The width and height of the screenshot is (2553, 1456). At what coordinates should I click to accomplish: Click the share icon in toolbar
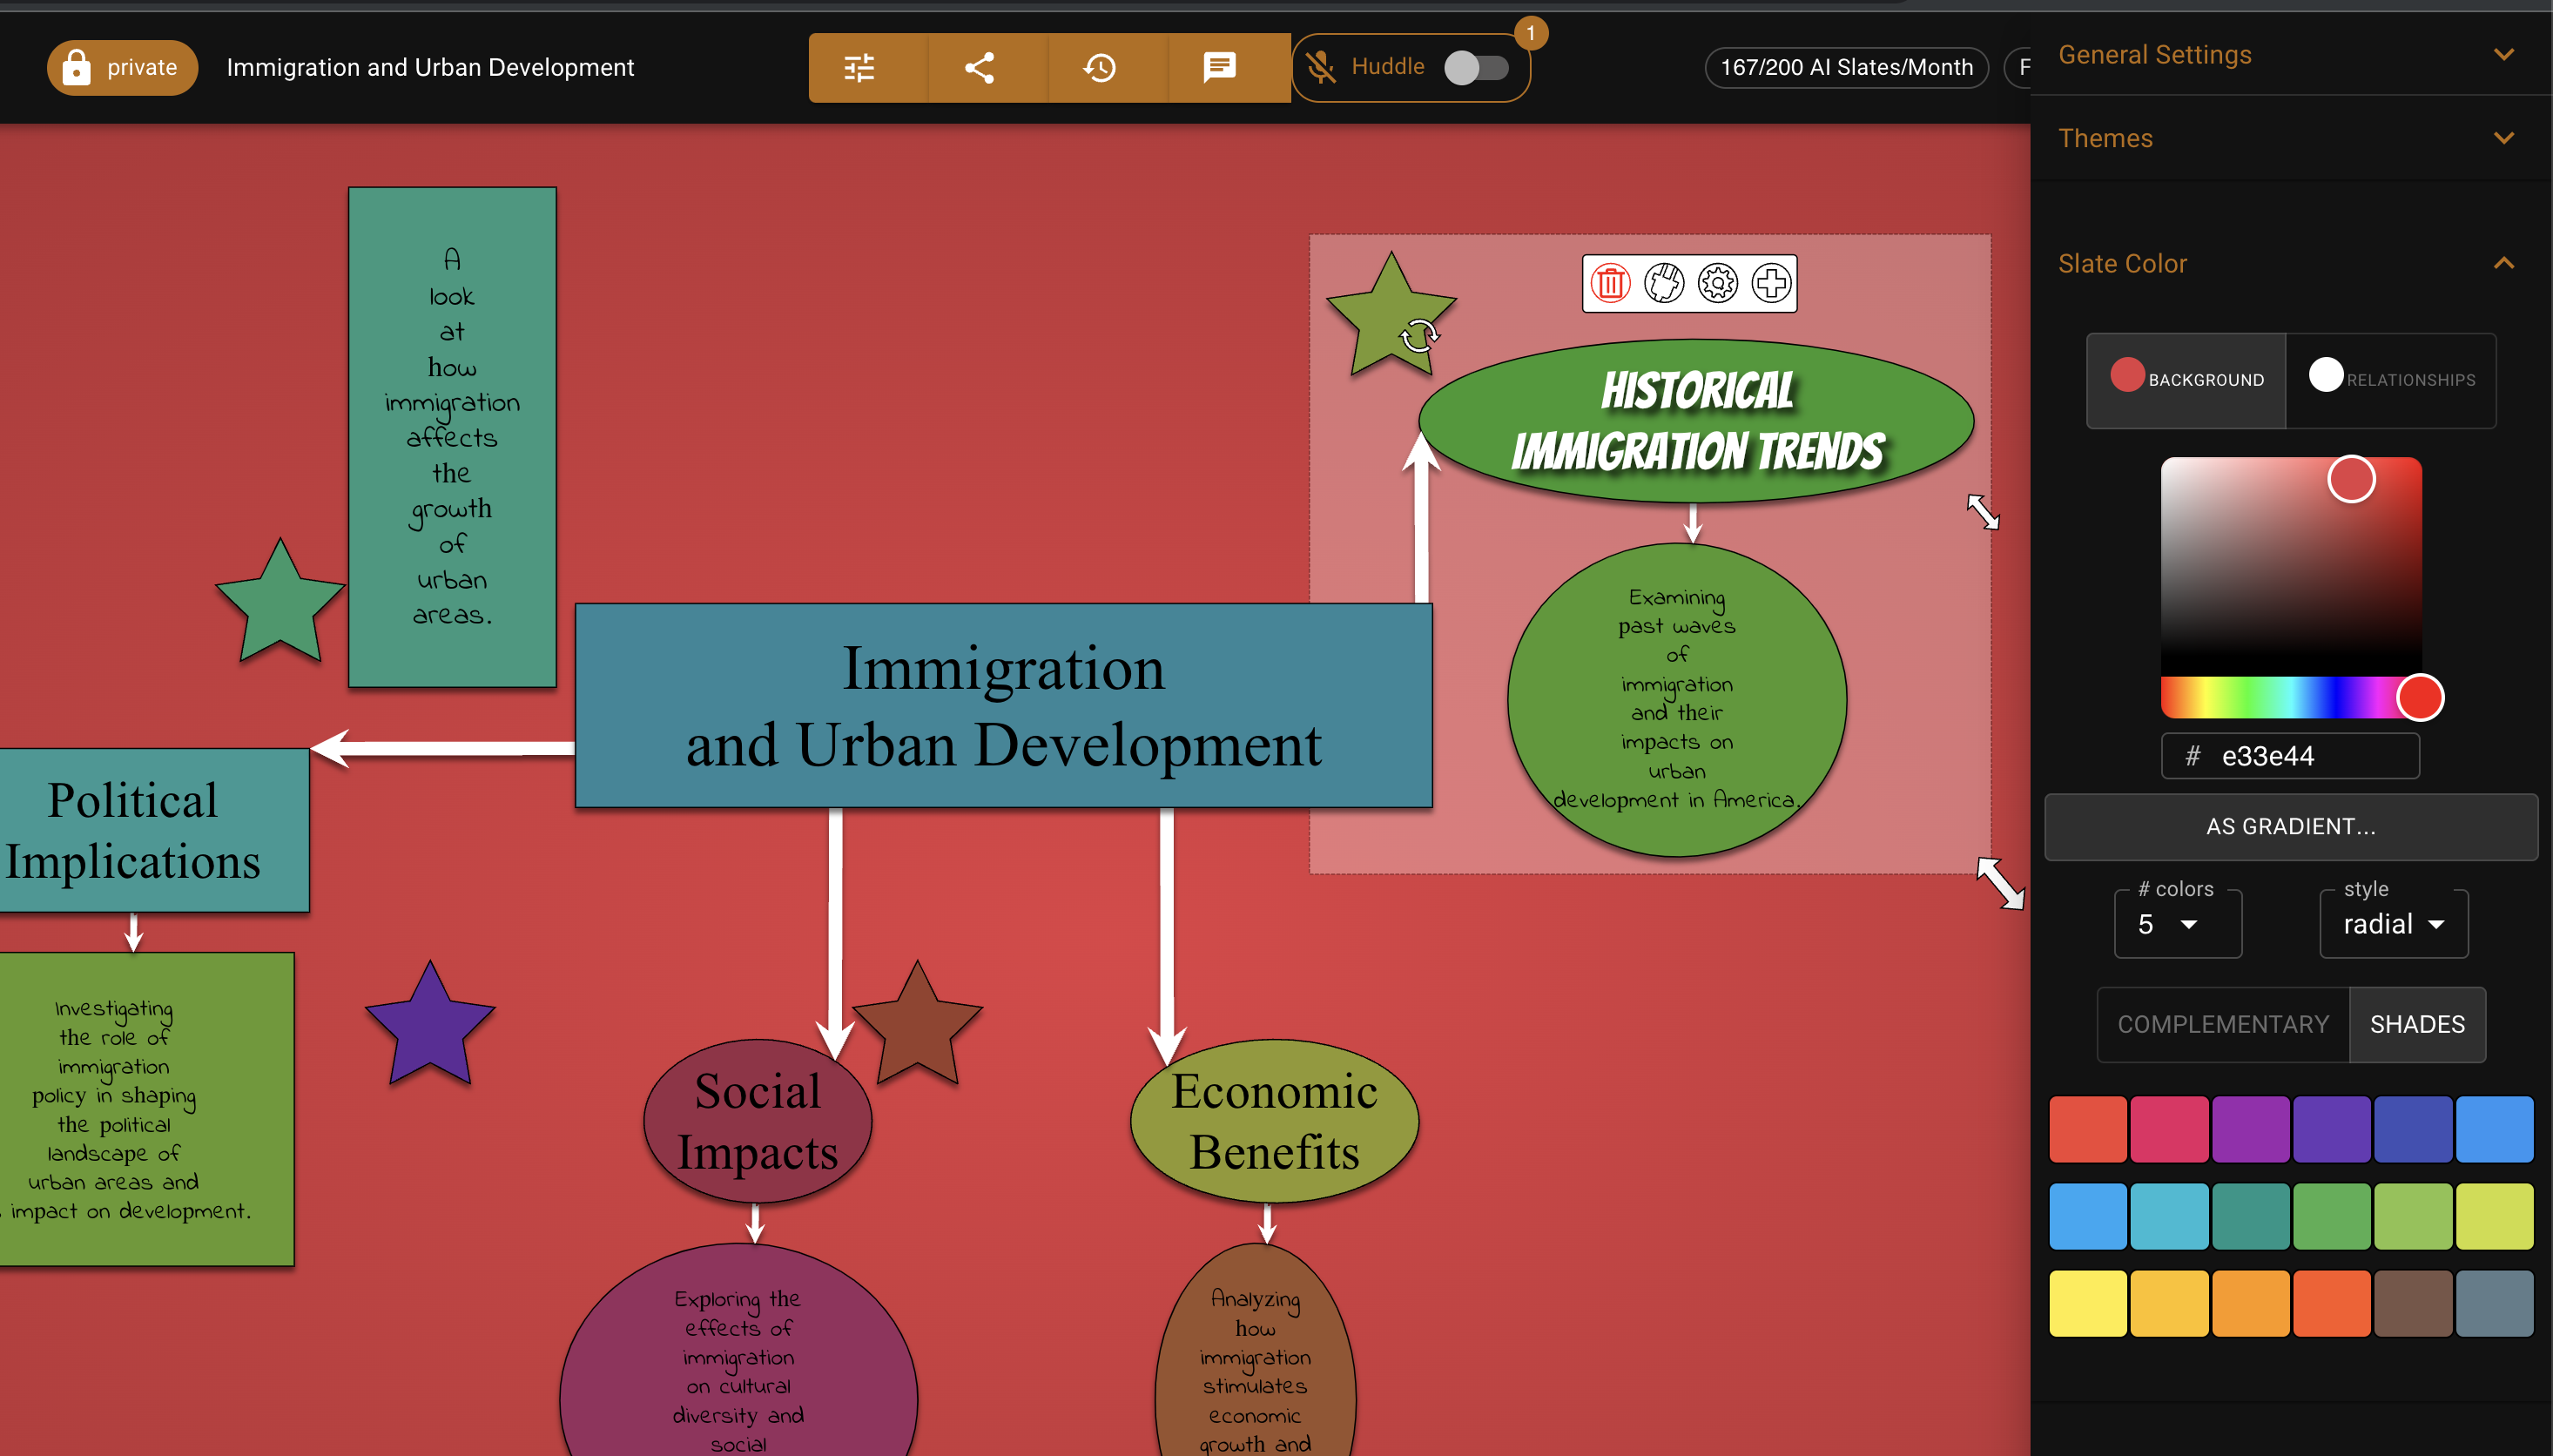tap(979, 68)
